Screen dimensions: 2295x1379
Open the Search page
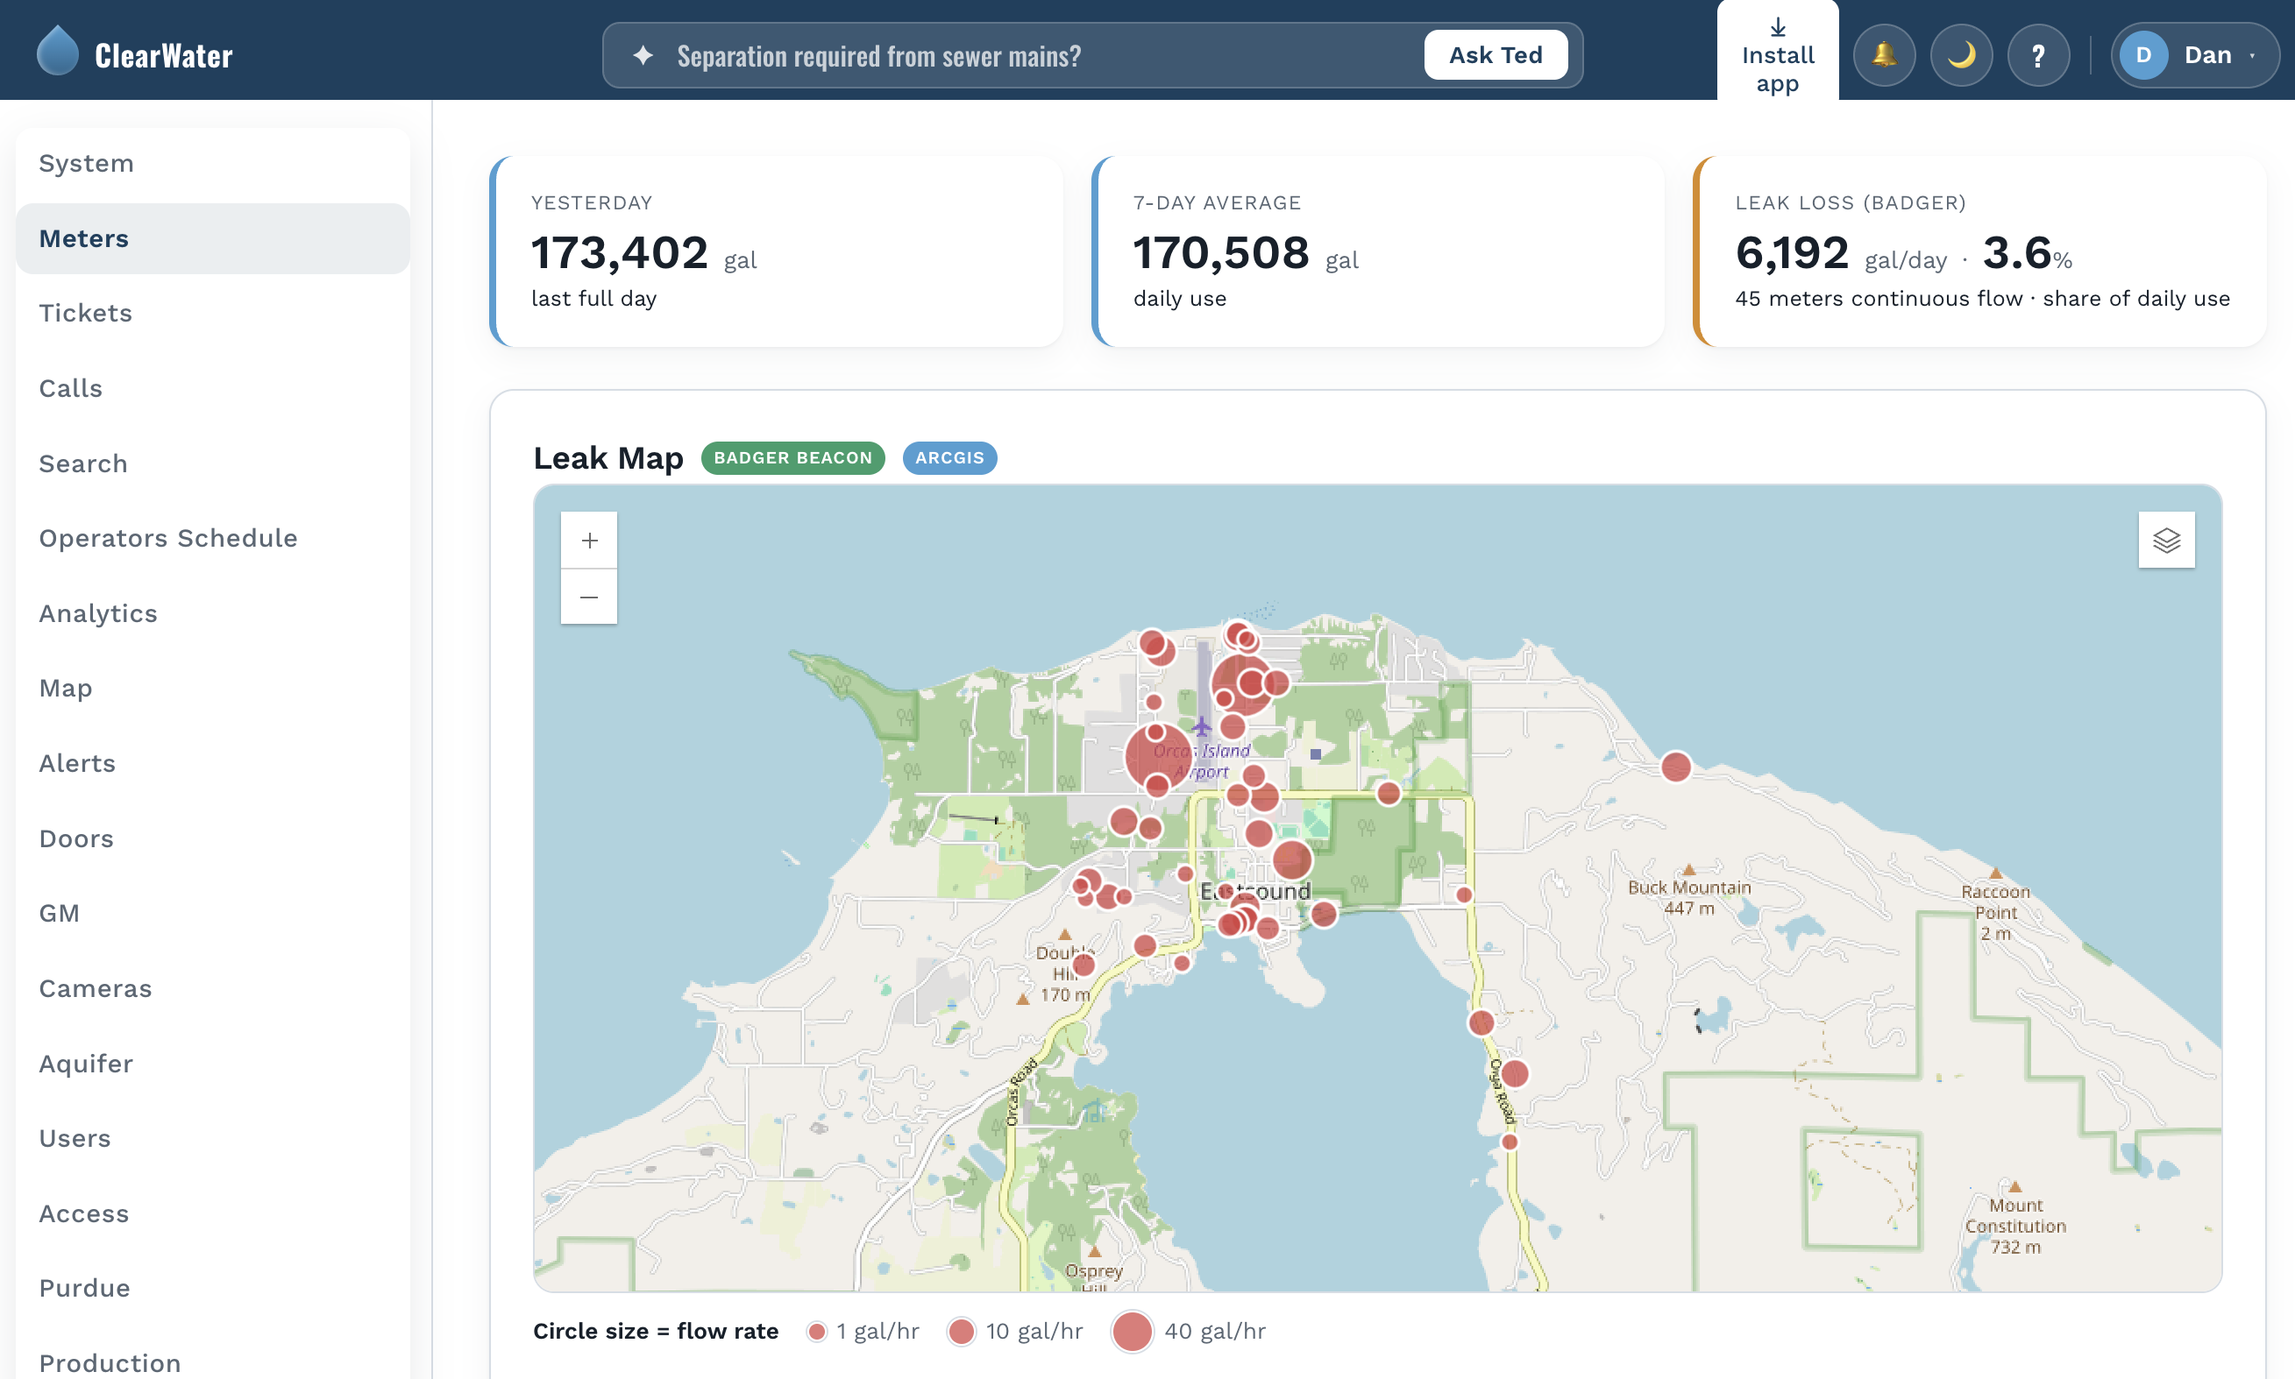(x=213, y=463)
